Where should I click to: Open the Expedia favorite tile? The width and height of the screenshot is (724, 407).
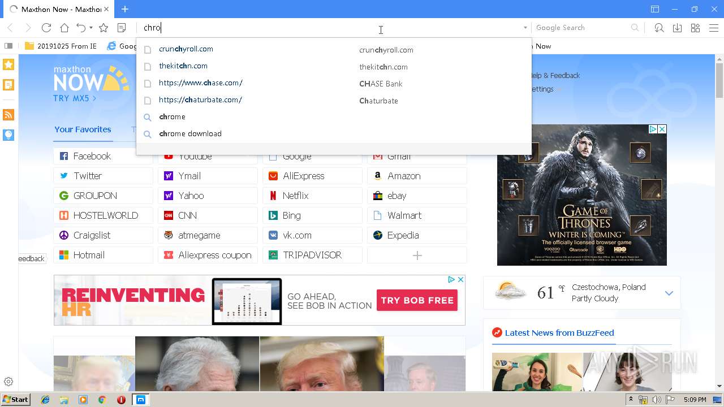pos(417,235)
